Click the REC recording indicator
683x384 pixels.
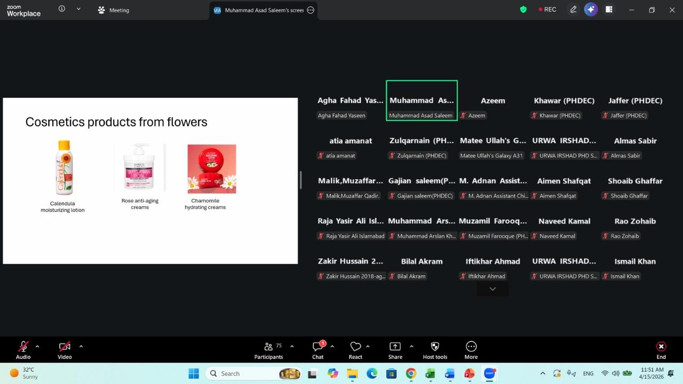point(547,10)
